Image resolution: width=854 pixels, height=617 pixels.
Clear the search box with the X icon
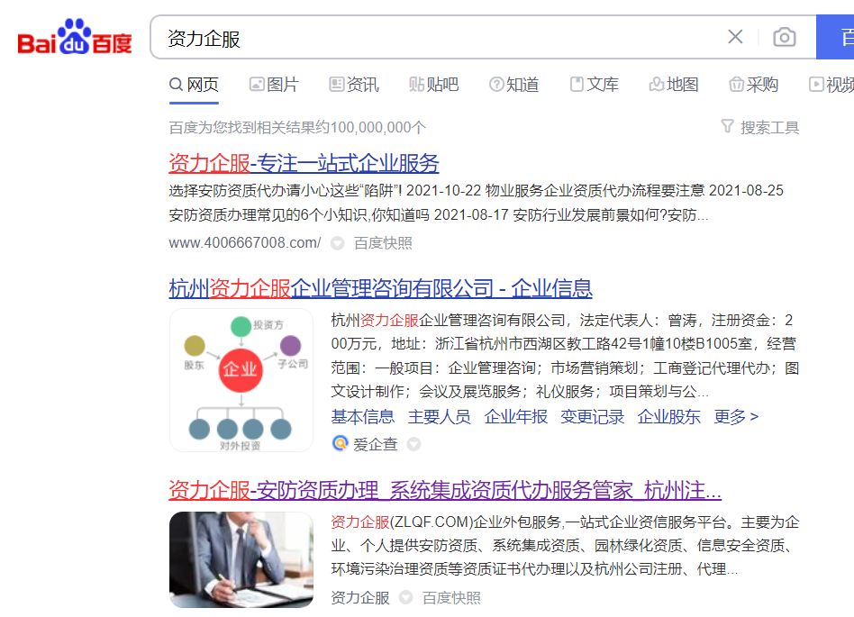pyautogui.click(x=735, y=37)
